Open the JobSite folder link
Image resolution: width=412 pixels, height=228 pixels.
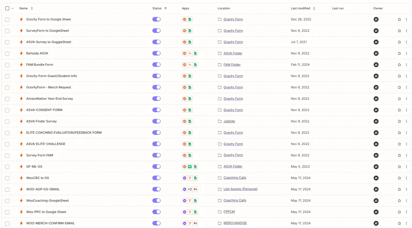(x=229, y=121)
